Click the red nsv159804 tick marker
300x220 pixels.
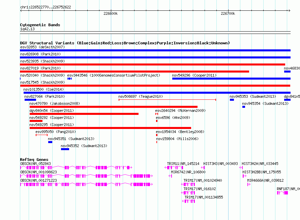[157, 142]
